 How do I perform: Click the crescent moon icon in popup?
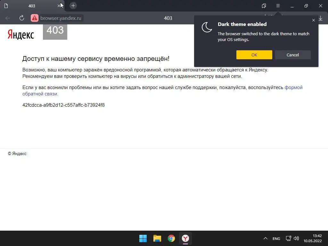coord(207,27)
